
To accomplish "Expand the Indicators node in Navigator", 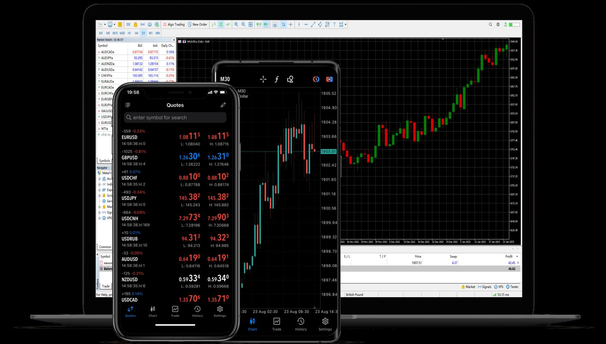I will 99,184.
